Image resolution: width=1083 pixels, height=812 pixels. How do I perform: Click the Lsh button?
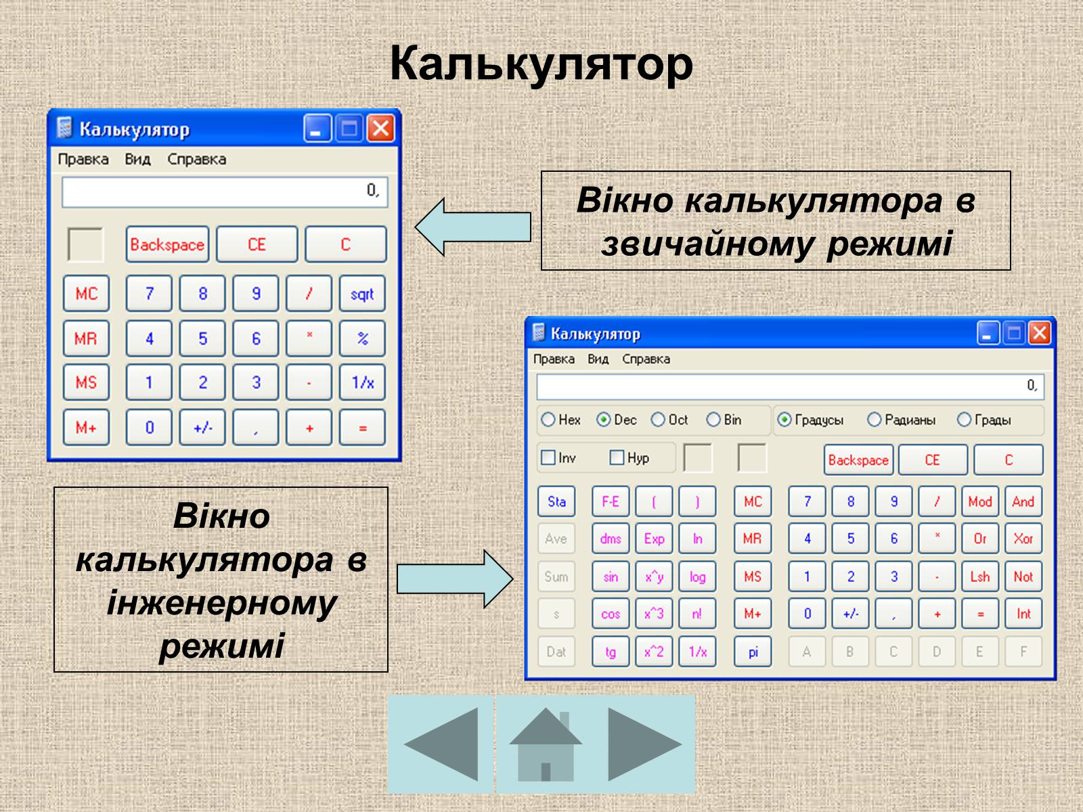980,577
